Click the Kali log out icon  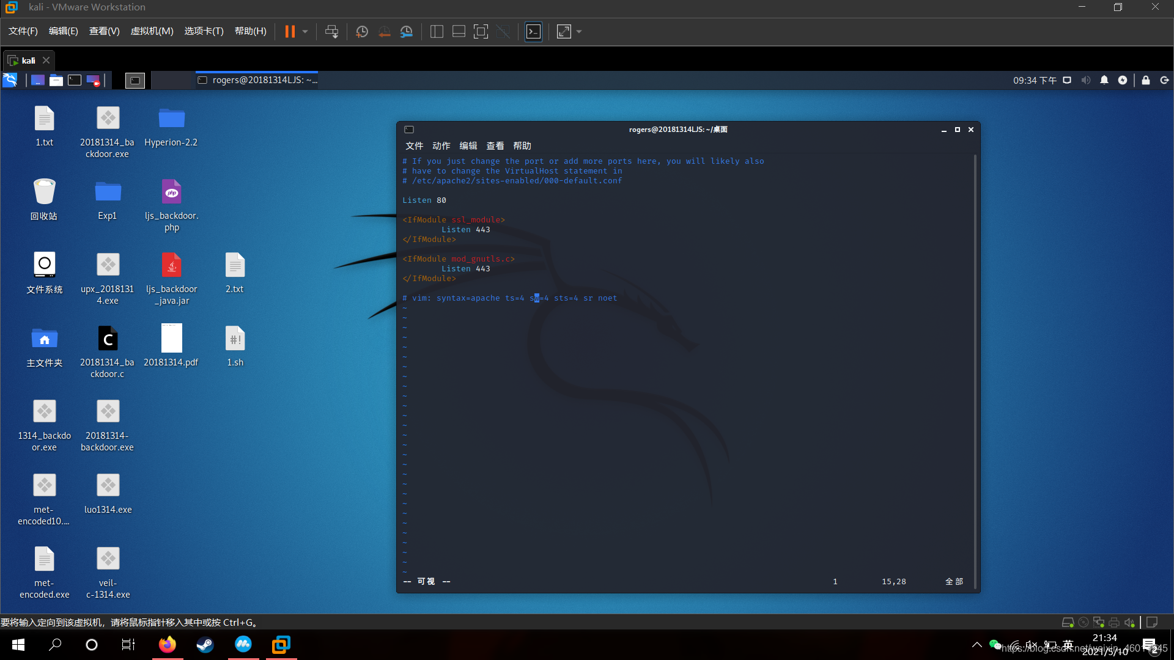click(x=1164, y=80)
